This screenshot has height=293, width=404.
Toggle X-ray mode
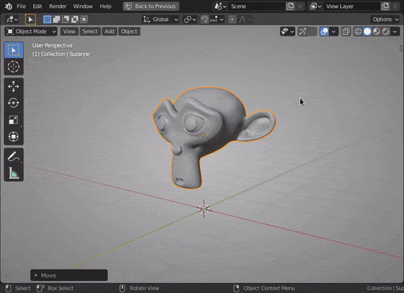(346, 32)
